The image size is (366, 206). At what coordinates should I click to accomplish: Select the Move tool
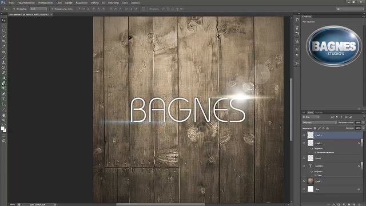[x=3, y=21]
